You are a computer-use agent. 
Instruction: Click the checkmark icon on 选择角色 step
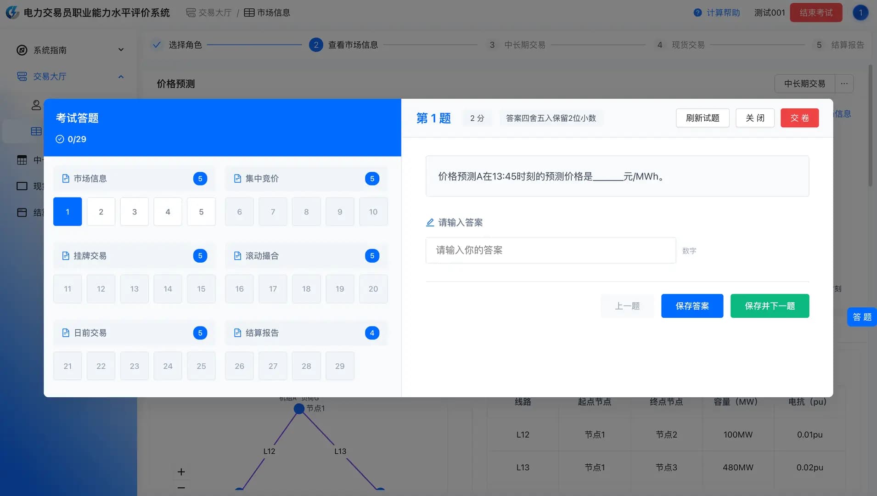(157, 45)
